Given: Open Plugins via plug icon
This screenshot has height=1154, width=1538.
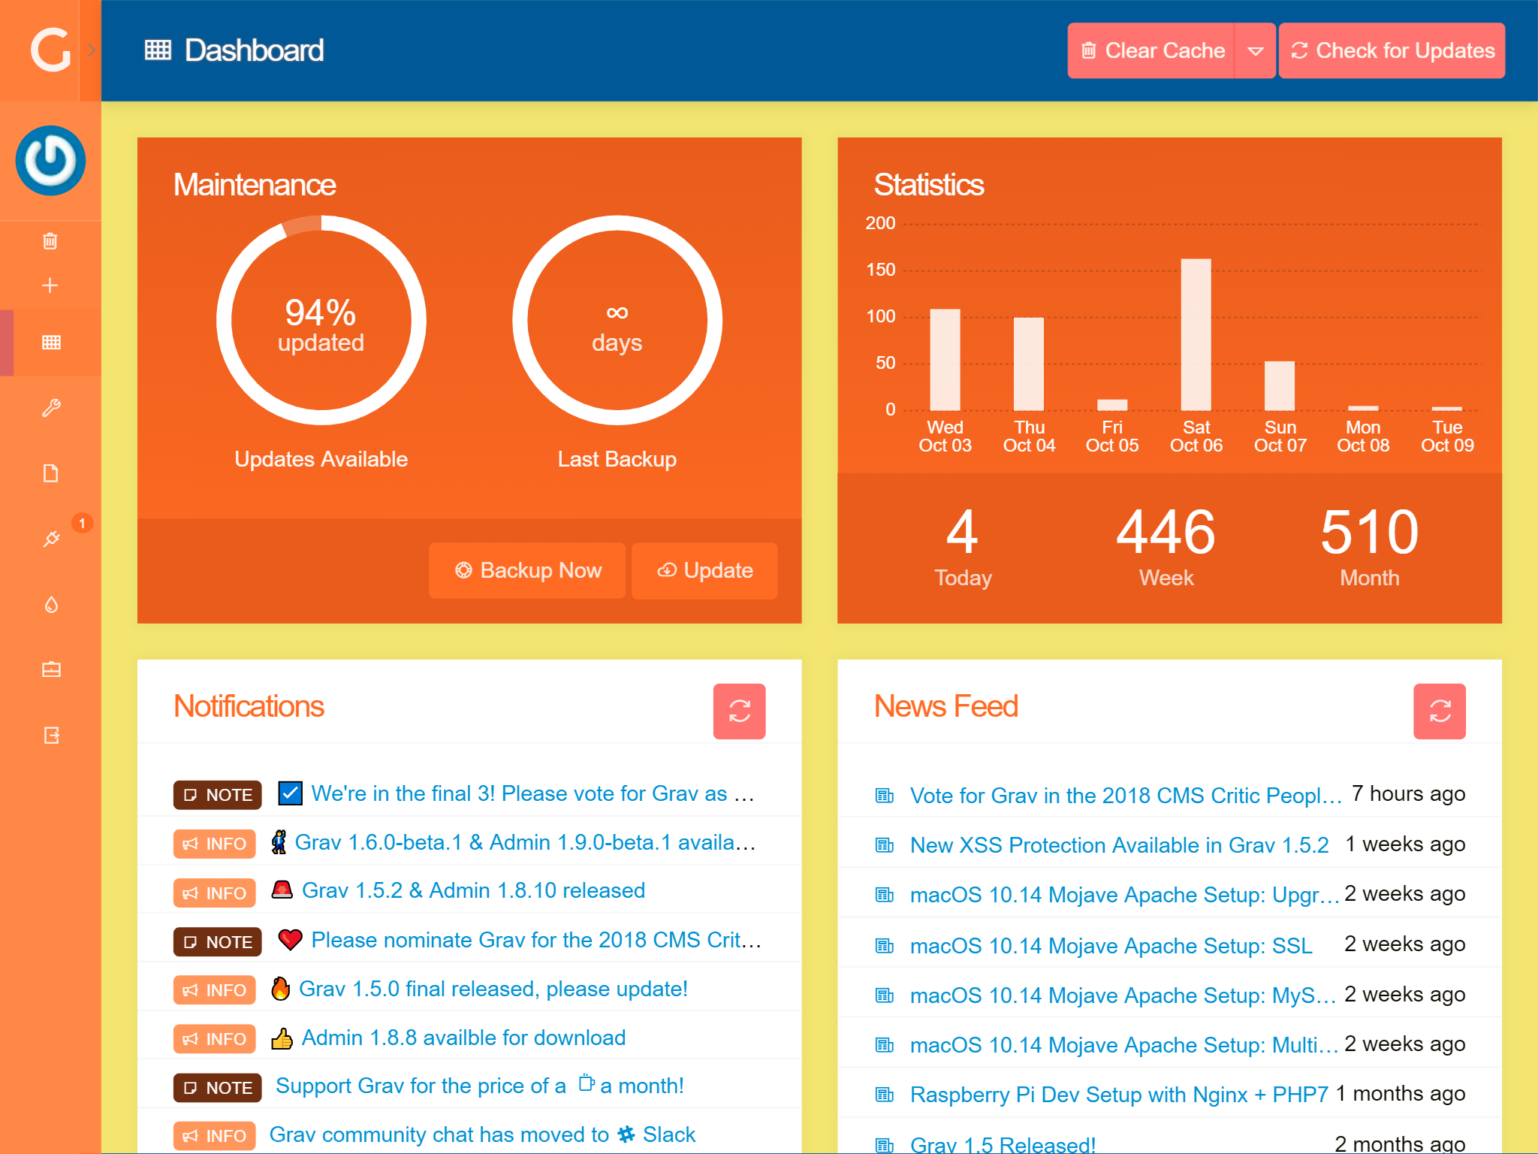Looking at the screenshot, I should [x=51, y=539].
